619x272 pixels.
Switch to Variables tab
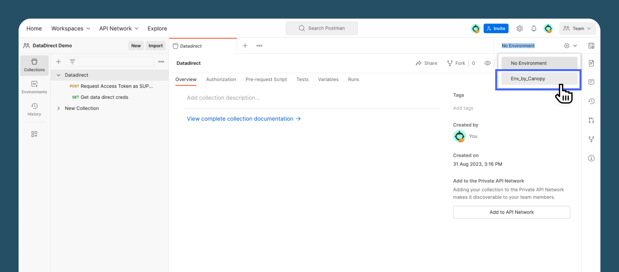click(328, 80)
